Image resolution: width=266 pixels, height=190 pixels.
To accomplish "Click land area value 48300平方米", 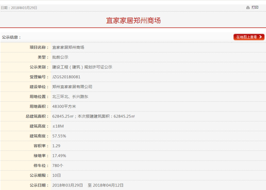I will tap(64, 106).
